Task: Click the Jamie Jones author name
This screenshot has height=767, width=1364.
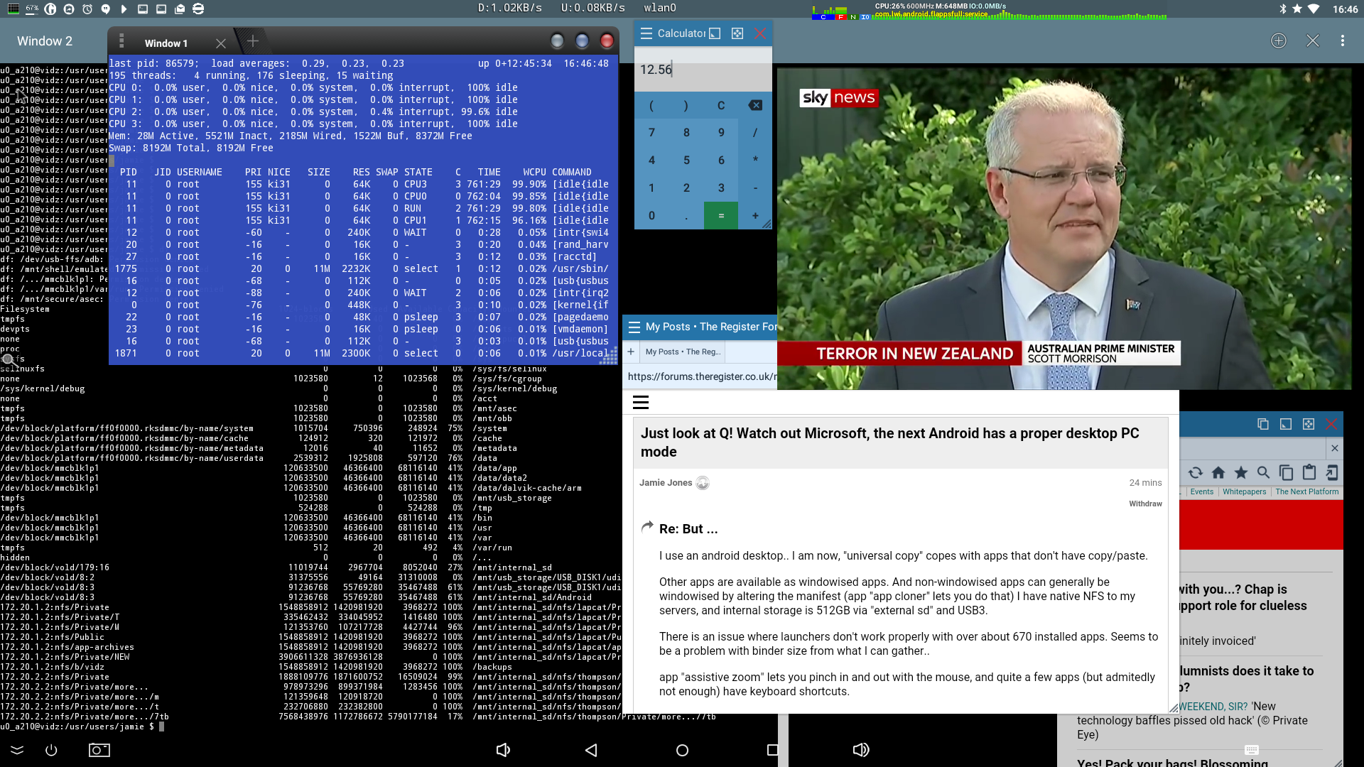Action: pos(666,483)
